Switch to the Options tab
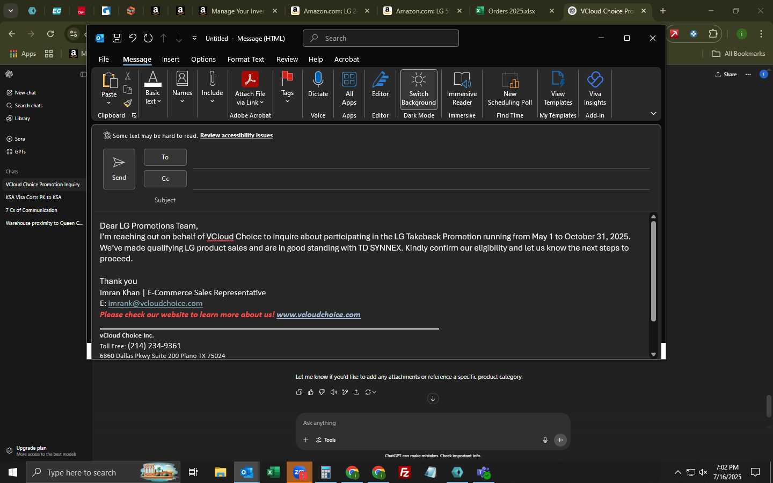Image resolution: width=773 pixels, height=483 pixels. (203, 59)
